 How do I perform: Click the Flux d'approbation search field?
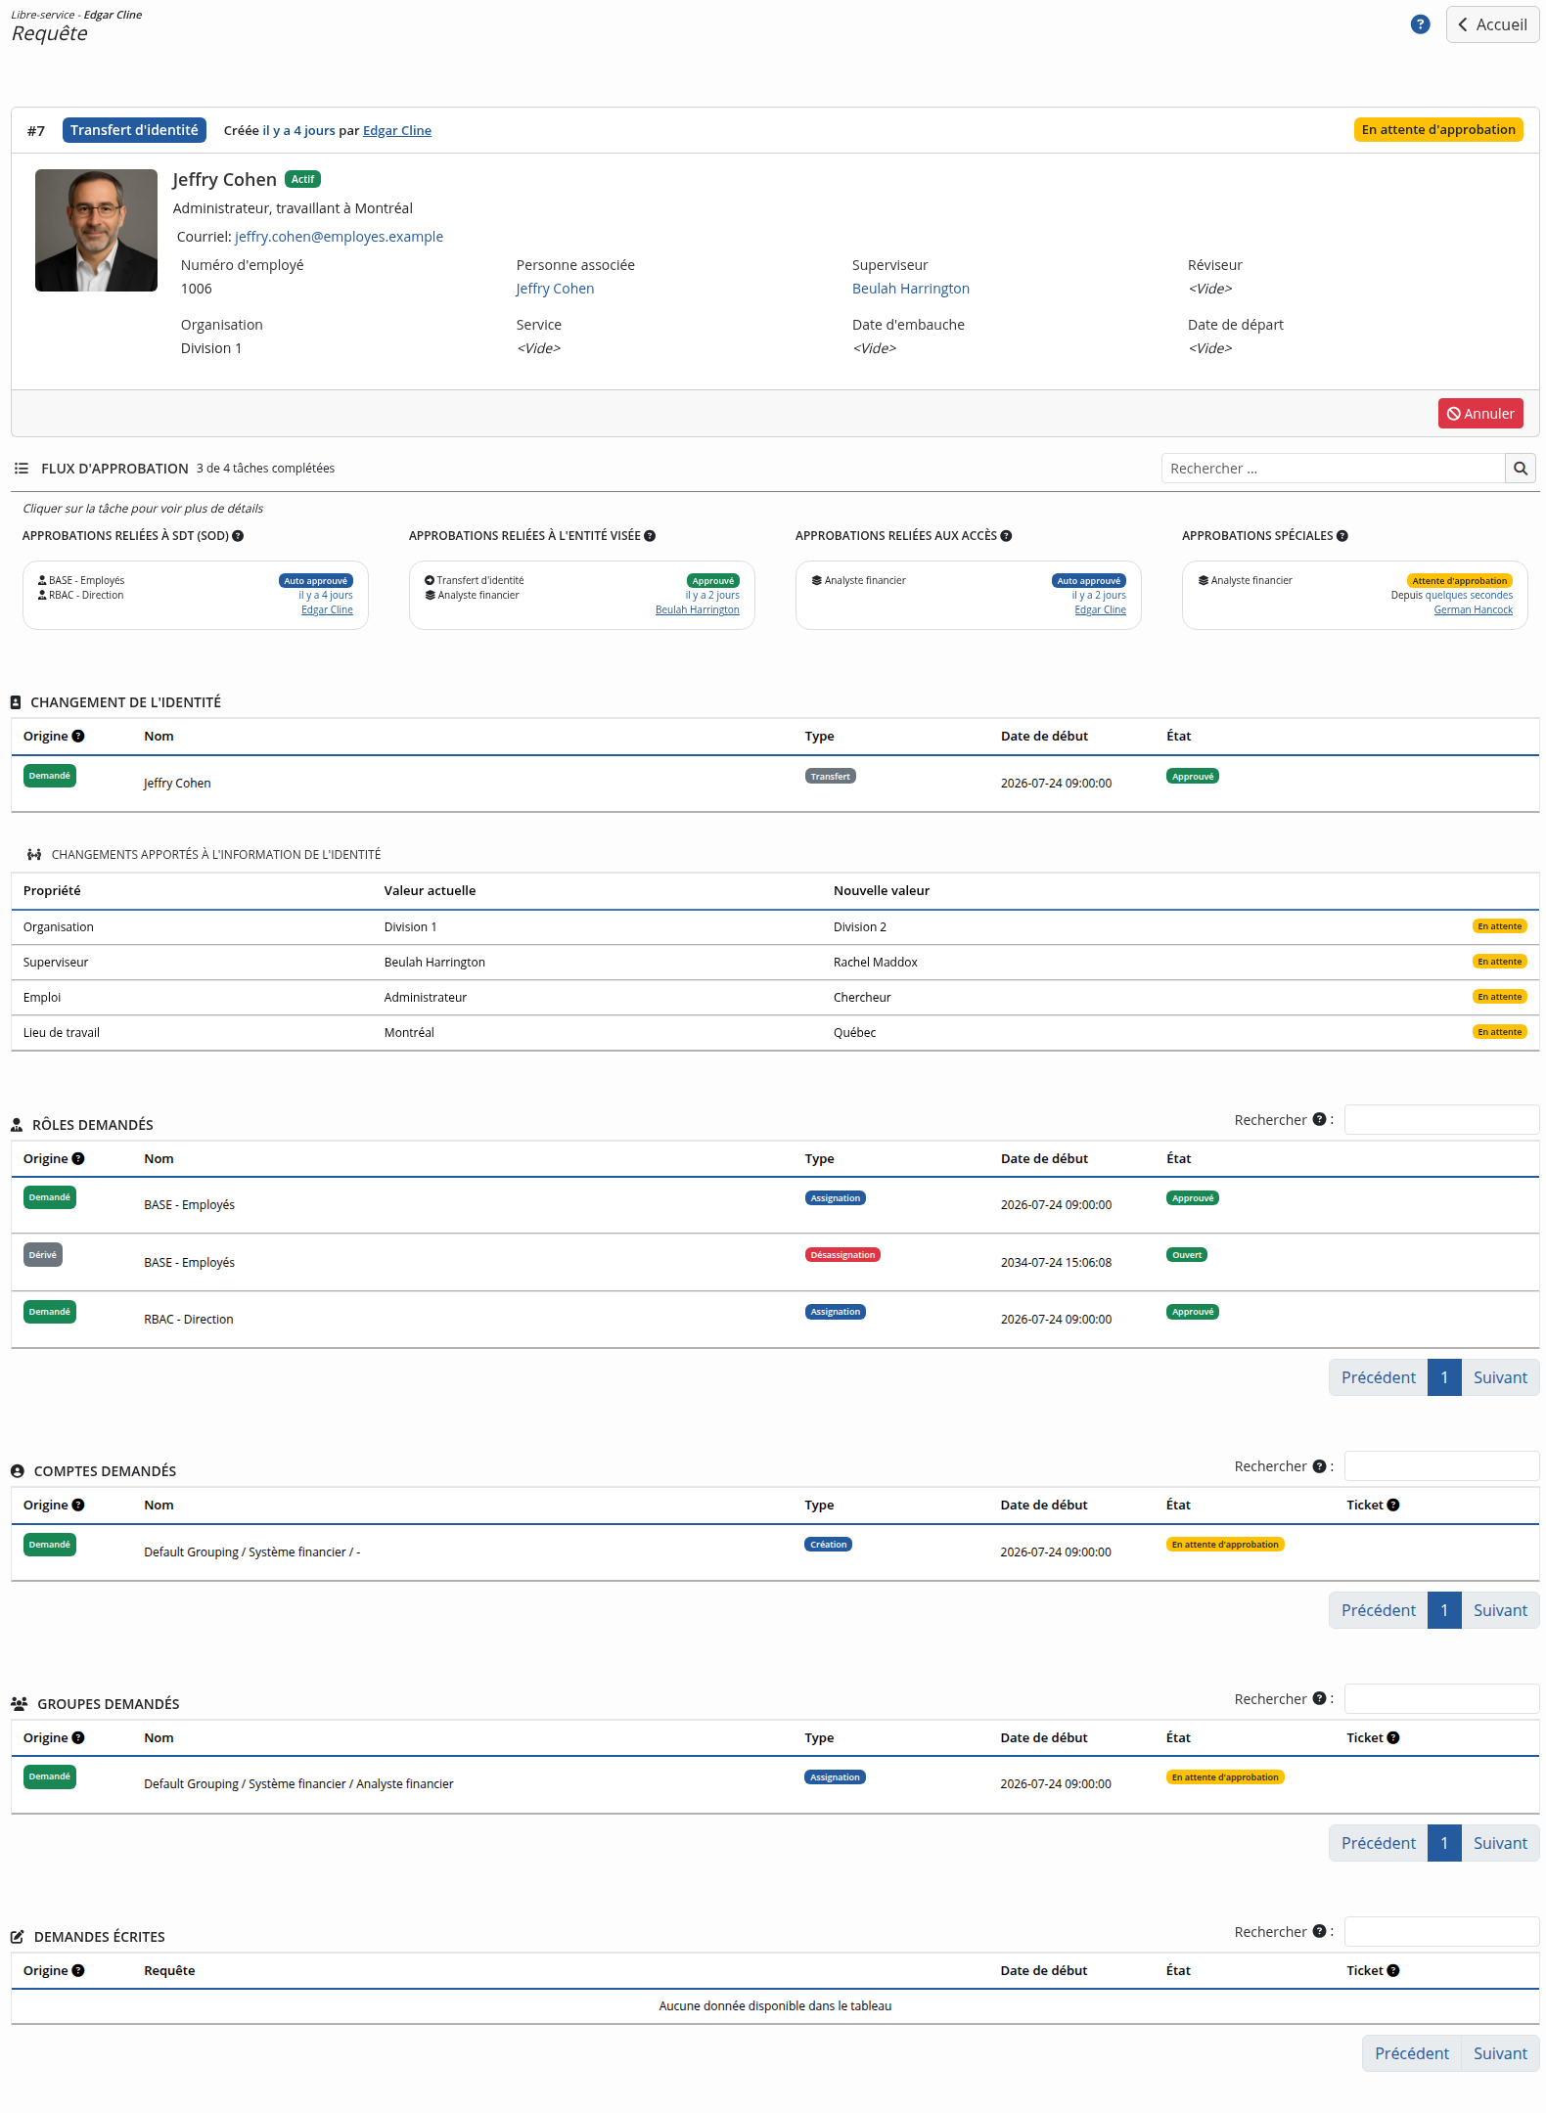tap(1333, 469)
